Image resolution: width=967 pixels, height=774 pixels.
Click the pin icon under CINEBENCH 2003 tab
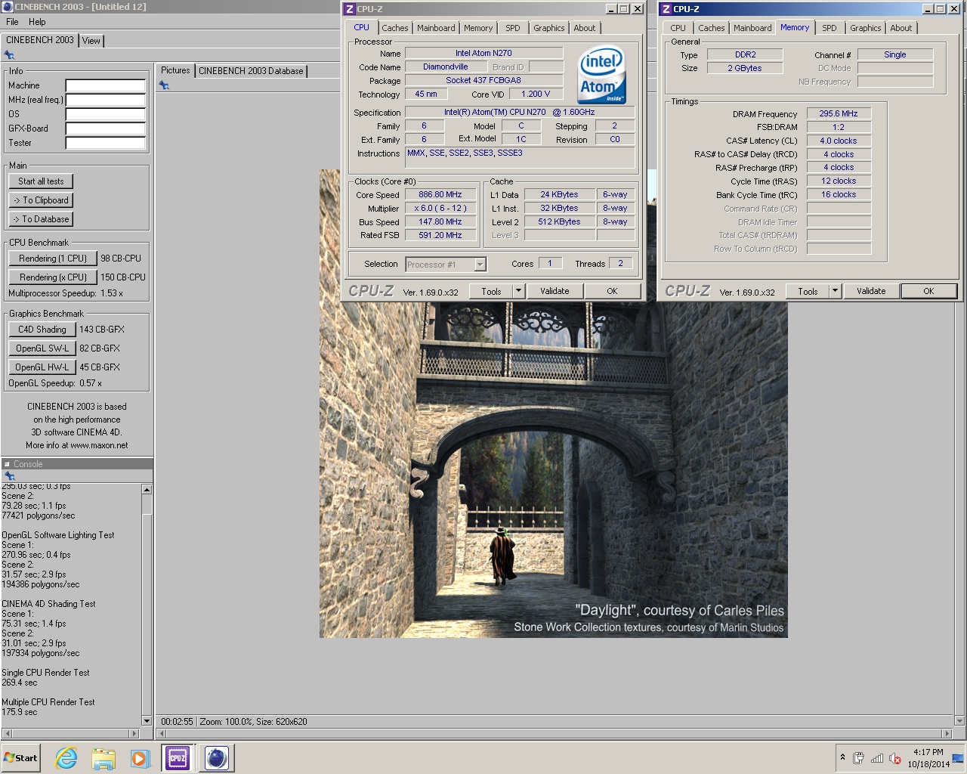[x=9, y=55]
